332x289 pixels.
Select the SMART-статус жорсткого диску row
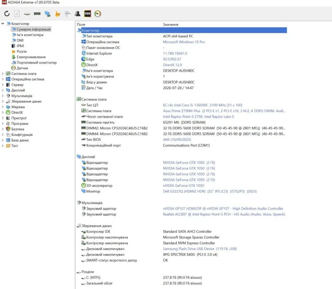tap(182, 260)
